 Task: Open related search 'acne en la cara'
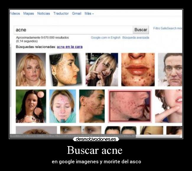[x=70, y=47]
